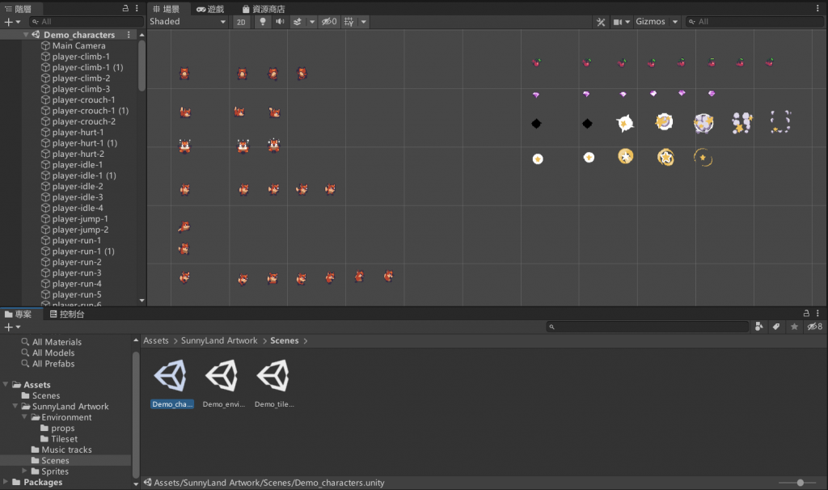Select All Prefabs saved search

[x=53, y=364]
